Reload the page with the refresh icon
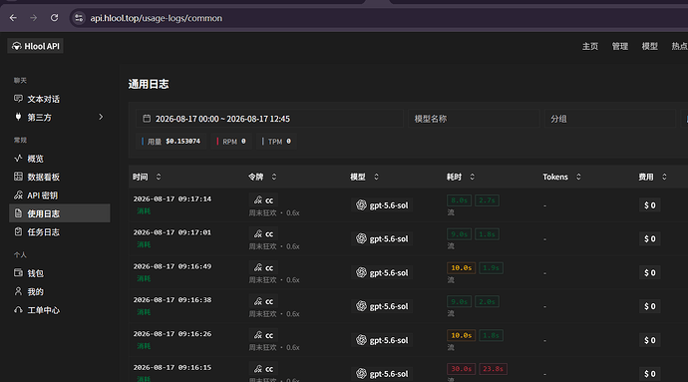688x382 pixels. 55,18
